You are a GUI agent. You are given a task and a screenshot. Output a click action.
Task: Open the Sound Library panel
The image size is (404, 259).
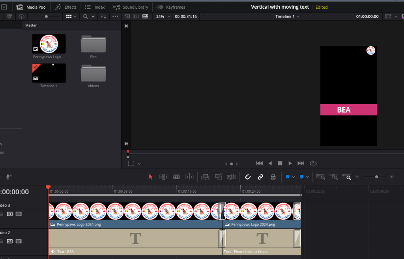pos(131,7)
